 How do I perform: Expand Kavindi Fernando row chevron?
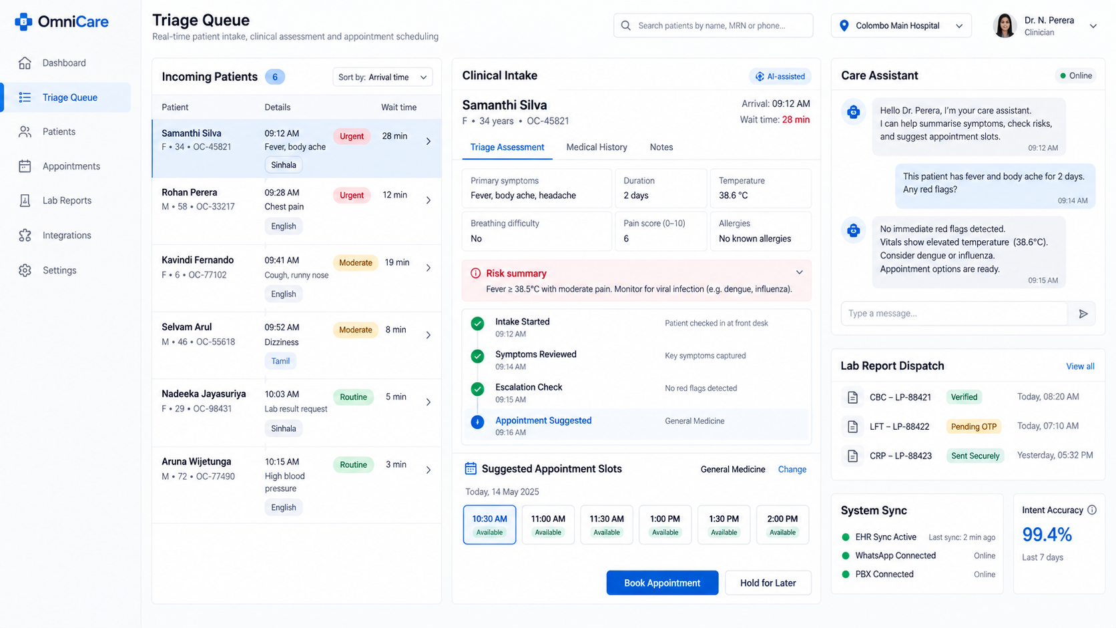click(429, 268)
